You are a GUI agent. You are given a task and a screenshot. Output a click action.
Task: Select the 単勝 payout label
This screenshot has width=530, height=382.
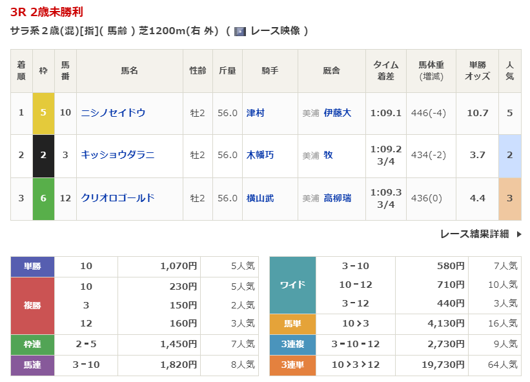click(x=33, y=266)
